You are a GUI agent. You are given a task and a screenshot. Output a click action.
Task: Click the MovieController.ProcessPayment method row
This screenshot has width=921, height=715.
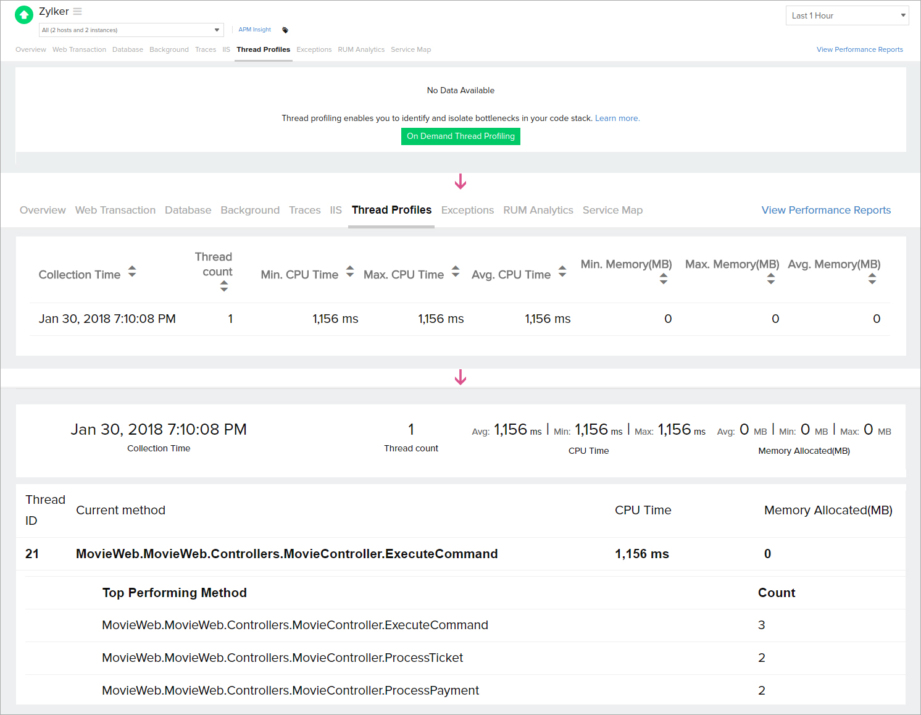(465, 690)
